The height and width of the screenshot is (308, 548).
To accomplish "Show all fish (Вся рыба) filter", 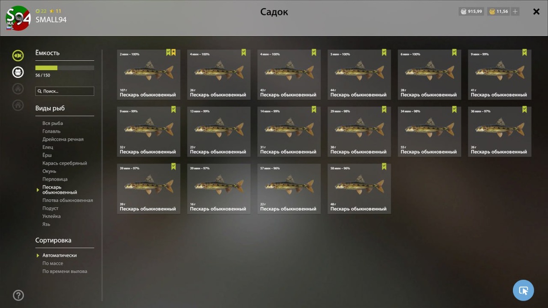I will 53,124.
